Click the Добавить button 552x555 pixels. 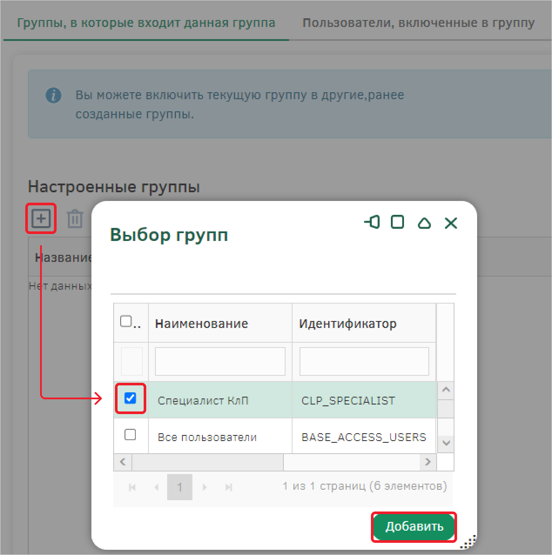point(414,527)
